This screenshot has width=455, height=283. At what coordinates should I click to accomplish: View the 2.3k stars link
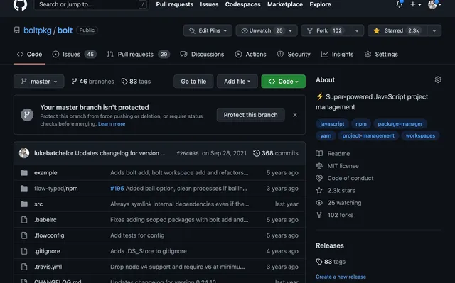pyautogui.click(x=336, y=191)
